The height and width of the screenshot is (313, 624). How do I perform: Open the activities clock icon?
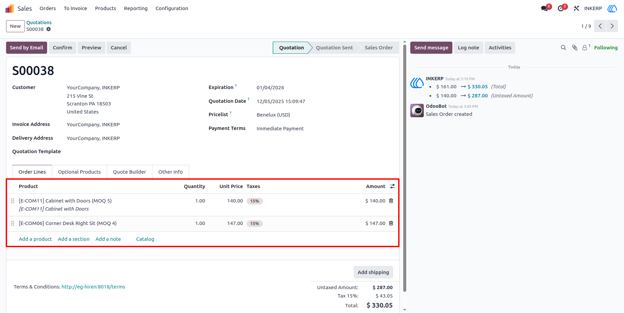pos(561,8)
